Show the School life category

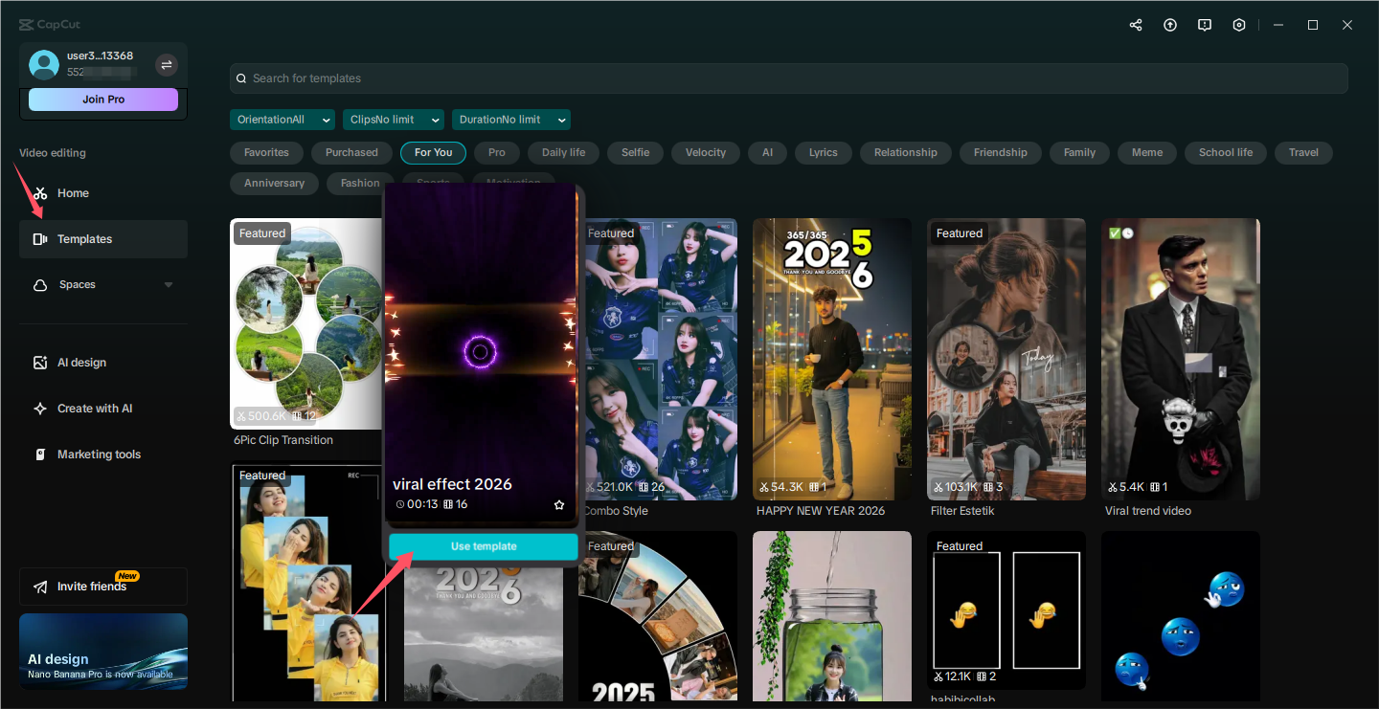coord(1226,152)
